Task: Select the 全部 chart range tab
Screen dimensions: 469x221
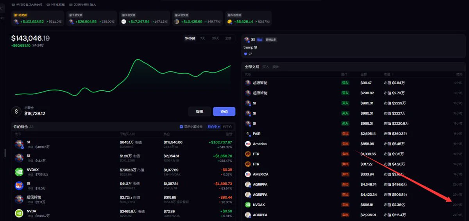Action: [x=228, y=38]
